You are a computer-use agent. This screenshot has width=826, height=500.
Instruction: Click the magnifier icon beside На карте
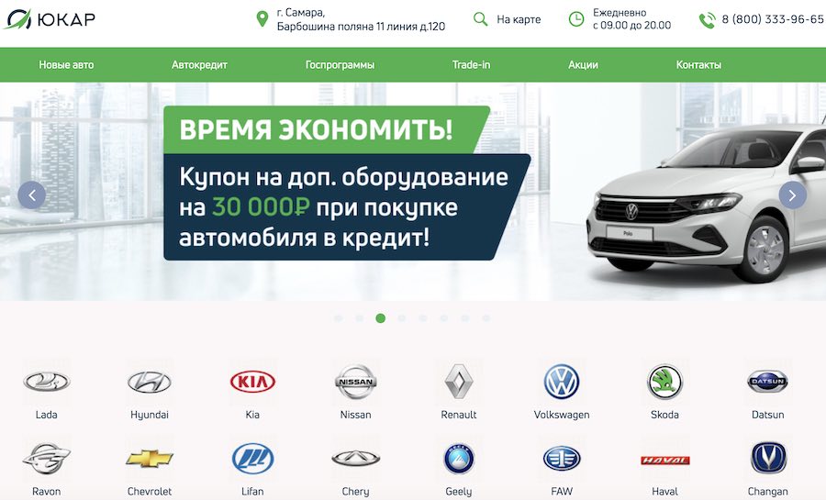coord(480,19)
